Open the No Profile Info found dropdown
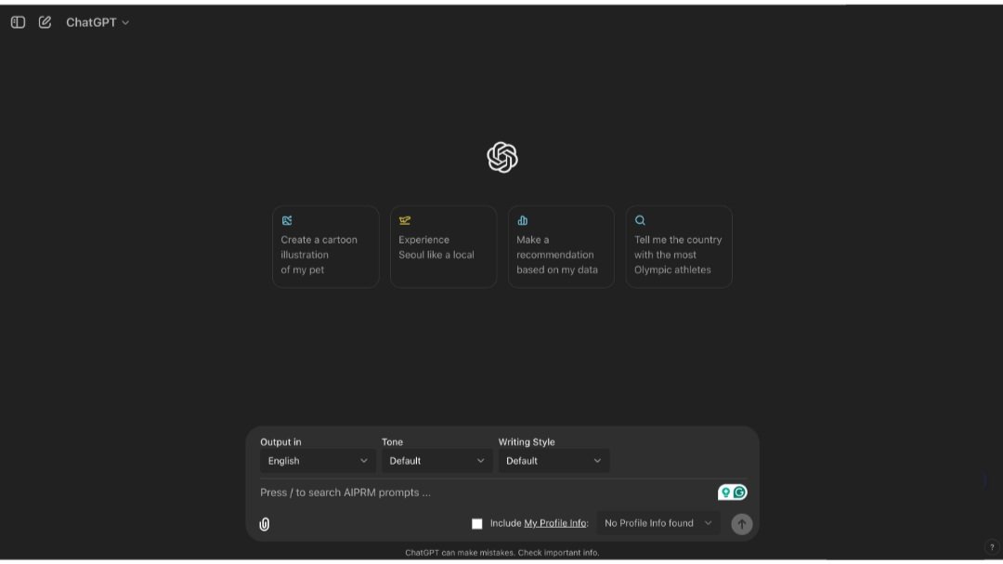Image resolution: width=1003 pixels, height=564 pixels. click(x=658, y=523)
